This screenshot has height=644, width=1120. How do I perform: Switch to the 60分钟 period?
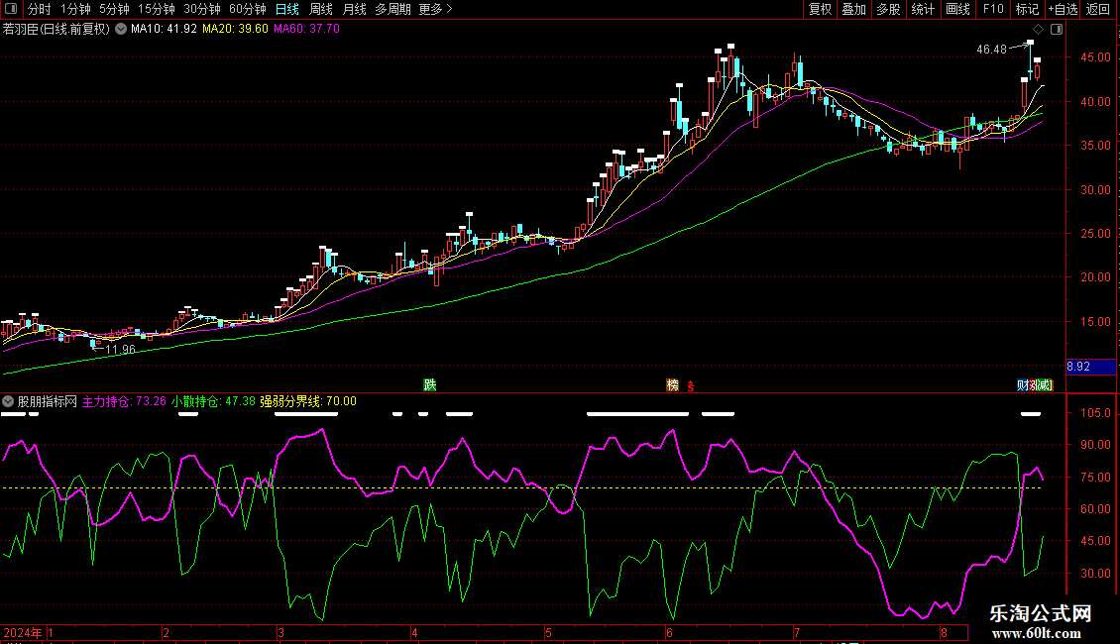click(x=247, y=9)
